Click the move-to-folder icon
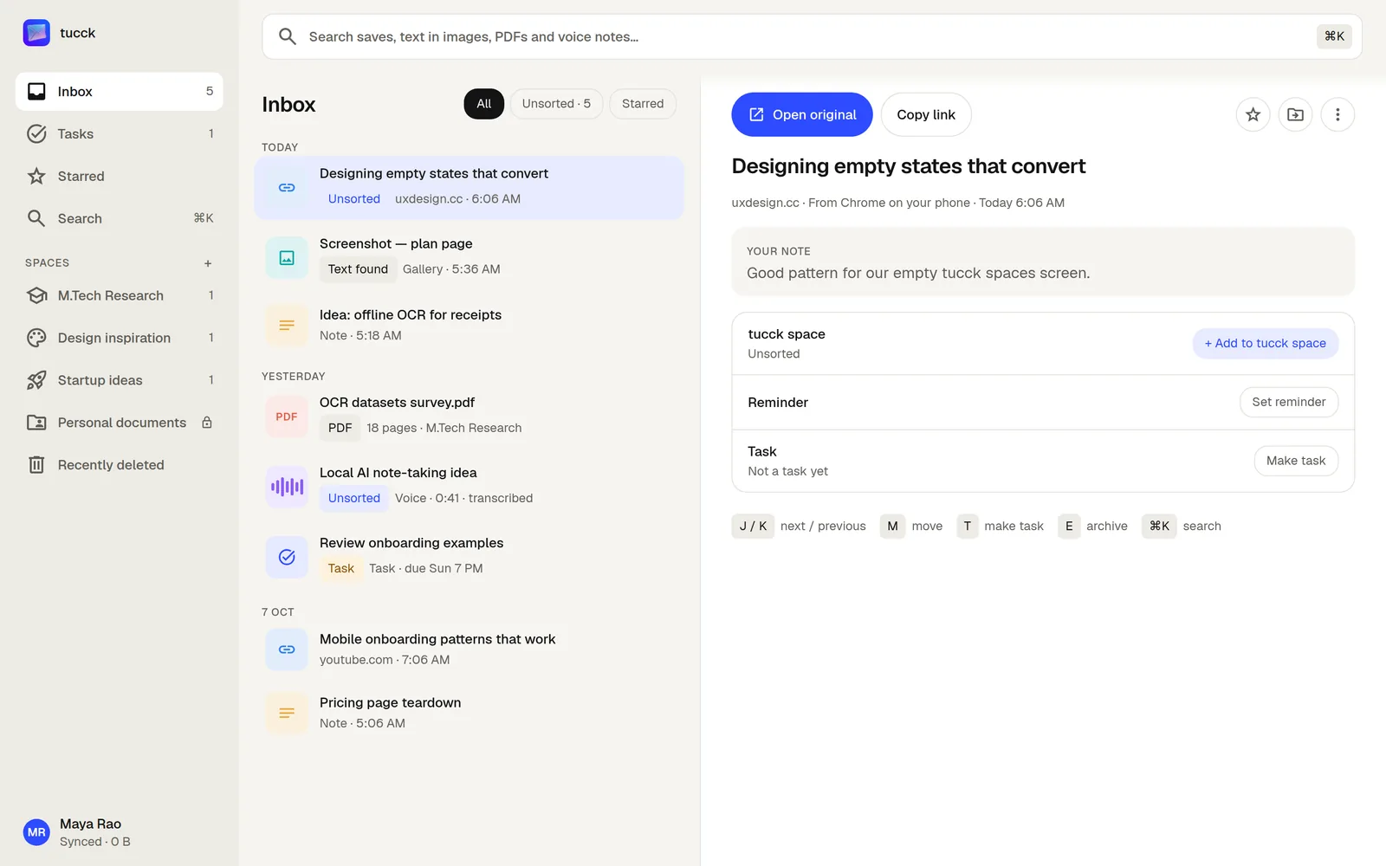This screenshot has height=866, width=1386. [x=1295, y=115]
